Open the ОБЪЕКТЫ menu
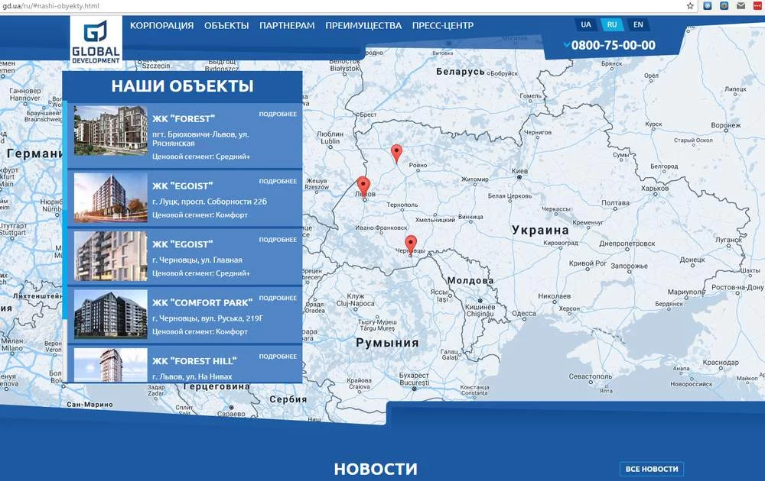 tap(226, 25)
